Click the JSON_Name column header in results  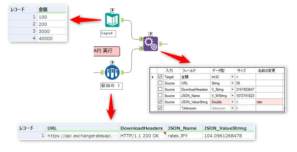tap(184, 128)
